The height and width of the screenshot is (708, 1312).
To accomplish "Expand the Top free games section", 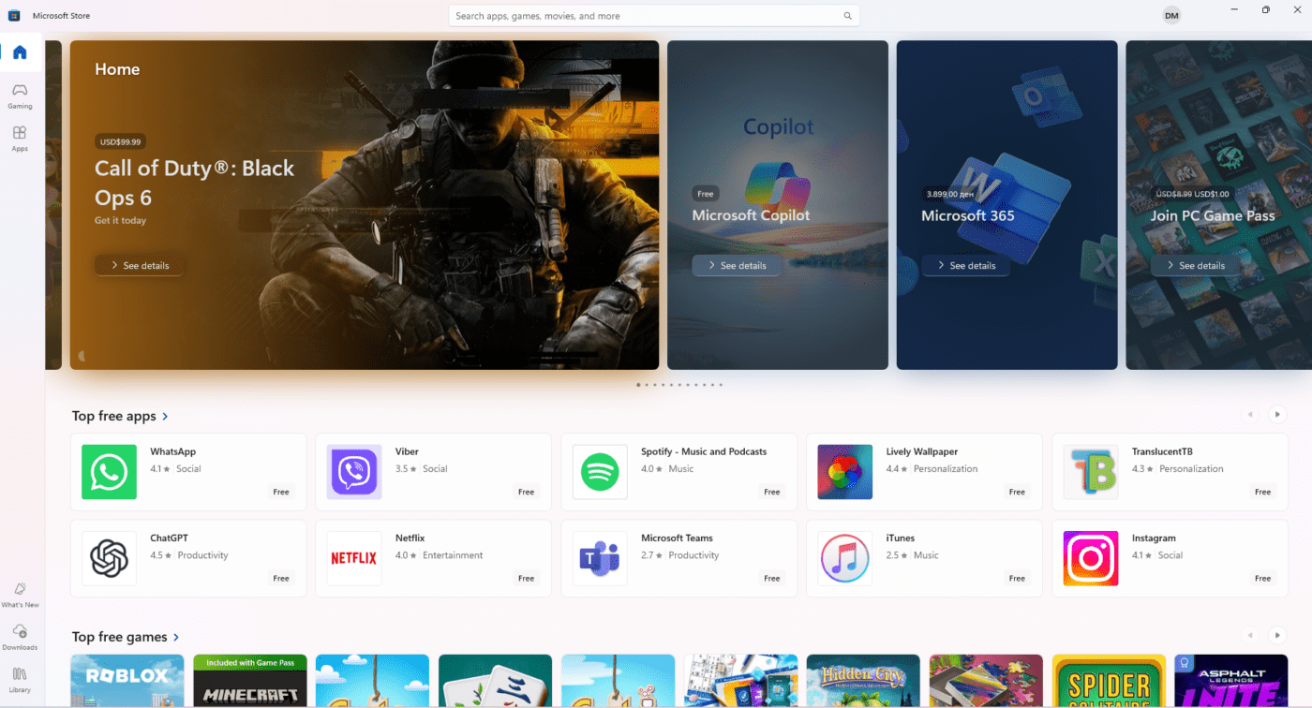I will [176, 637].
